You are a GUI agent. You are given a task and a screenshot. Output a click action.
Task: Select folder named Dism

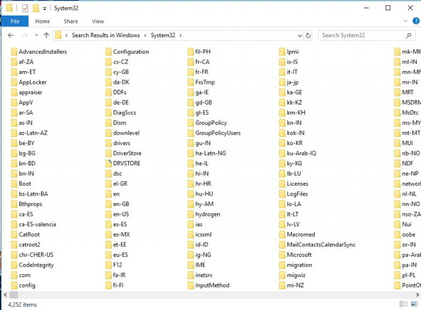(116, 123)
